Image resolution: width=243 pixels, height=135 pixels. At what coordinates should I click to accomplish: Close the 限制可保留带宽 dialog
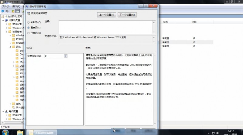click(153, 6)
